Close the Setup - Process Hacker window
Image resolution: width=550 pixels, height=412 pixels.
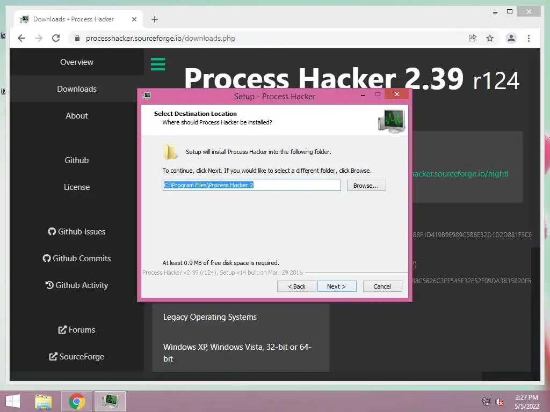(x=397, y=94)
